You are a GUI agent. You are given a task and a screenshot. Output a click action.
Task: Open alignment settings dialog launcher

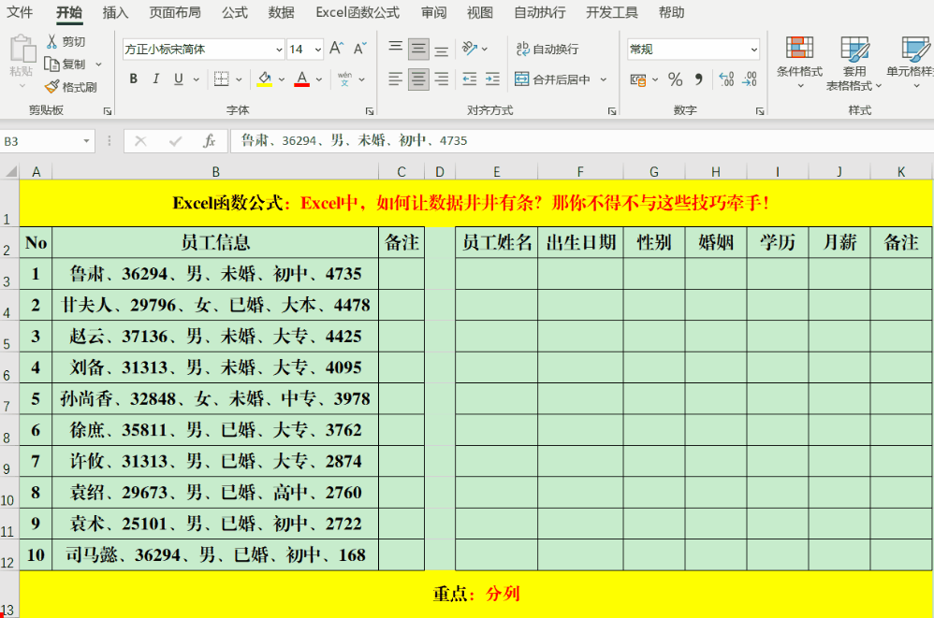tap(612, 111)
